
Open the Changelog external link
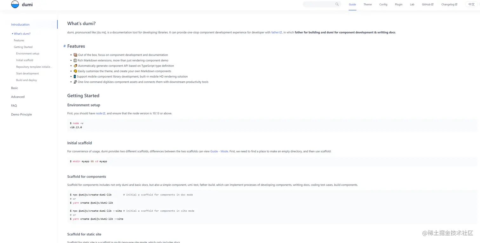[x=449, y=4]
